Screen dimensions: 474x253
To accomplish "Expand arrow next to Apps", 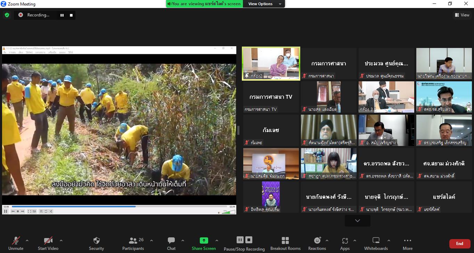I will coord(355,240).
